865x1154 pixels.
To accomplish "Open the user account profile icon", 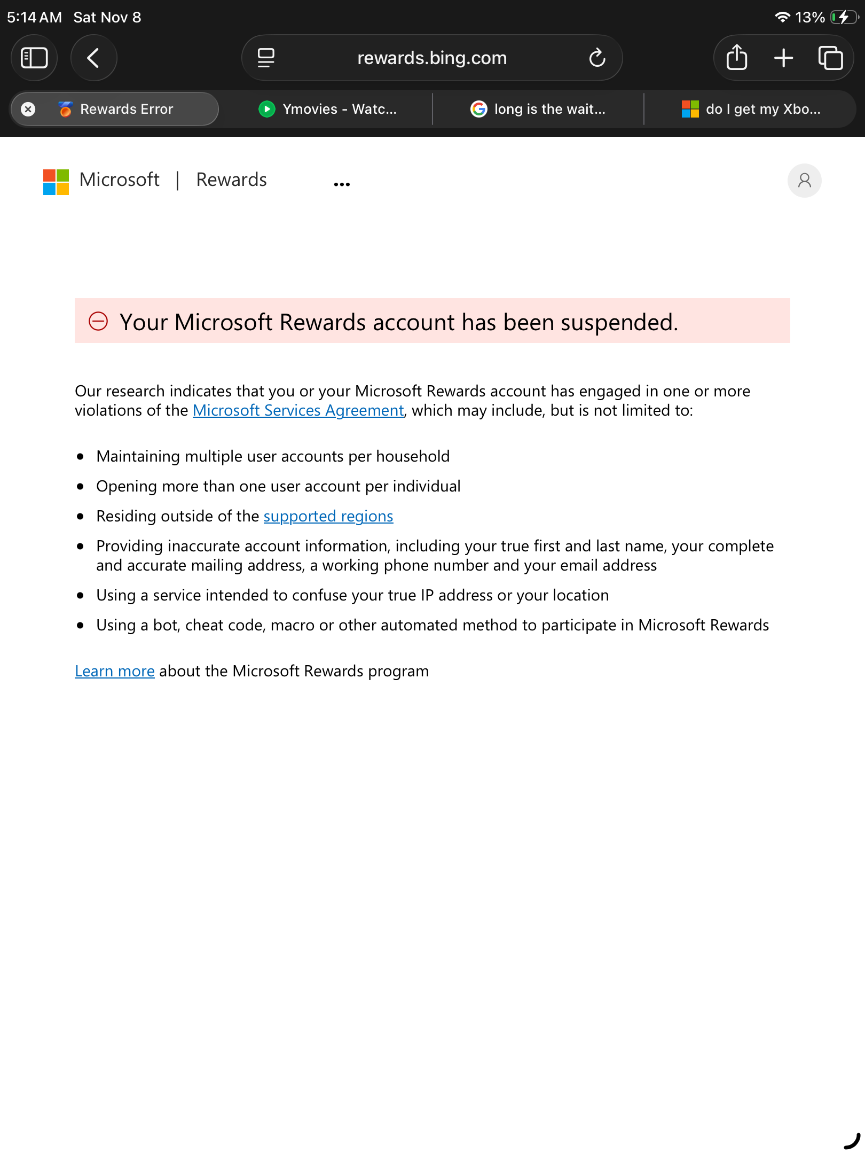I will pos(804,181).
